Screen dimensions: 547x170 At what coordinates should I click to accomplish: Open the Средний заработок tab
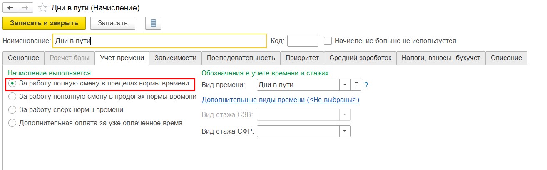point(360,58)
